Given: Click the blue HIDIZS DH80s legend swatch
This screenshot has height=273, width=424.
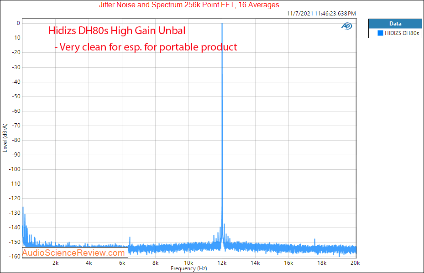Looking at the screenshot, I should coord(380,33).
